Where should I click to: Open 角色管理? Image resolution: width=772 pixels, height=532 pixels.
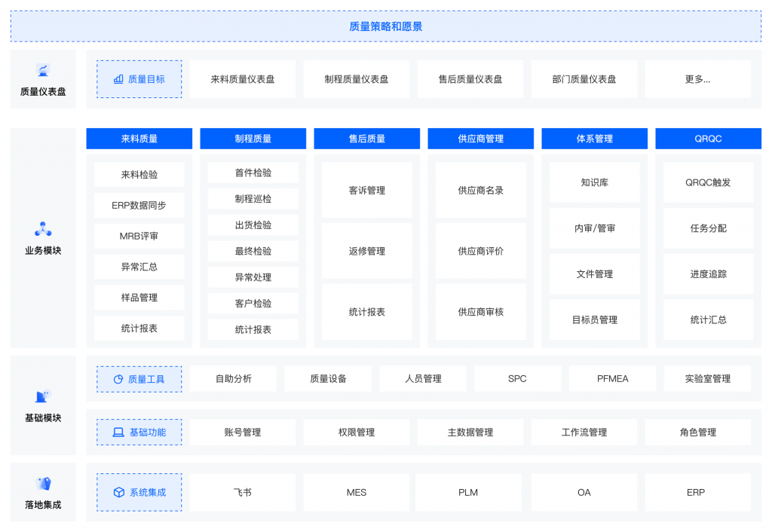pos(697,432)
